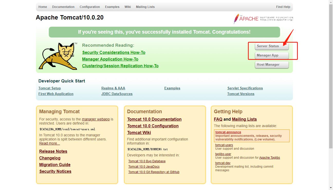The width and height of the screenshot is (333, 190).
Task: Open the Tomcat Wiki link
Action: [139, 132]
